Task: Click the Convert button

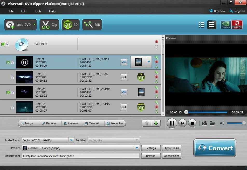Action: pyautogui.click(x=215, y=148)
